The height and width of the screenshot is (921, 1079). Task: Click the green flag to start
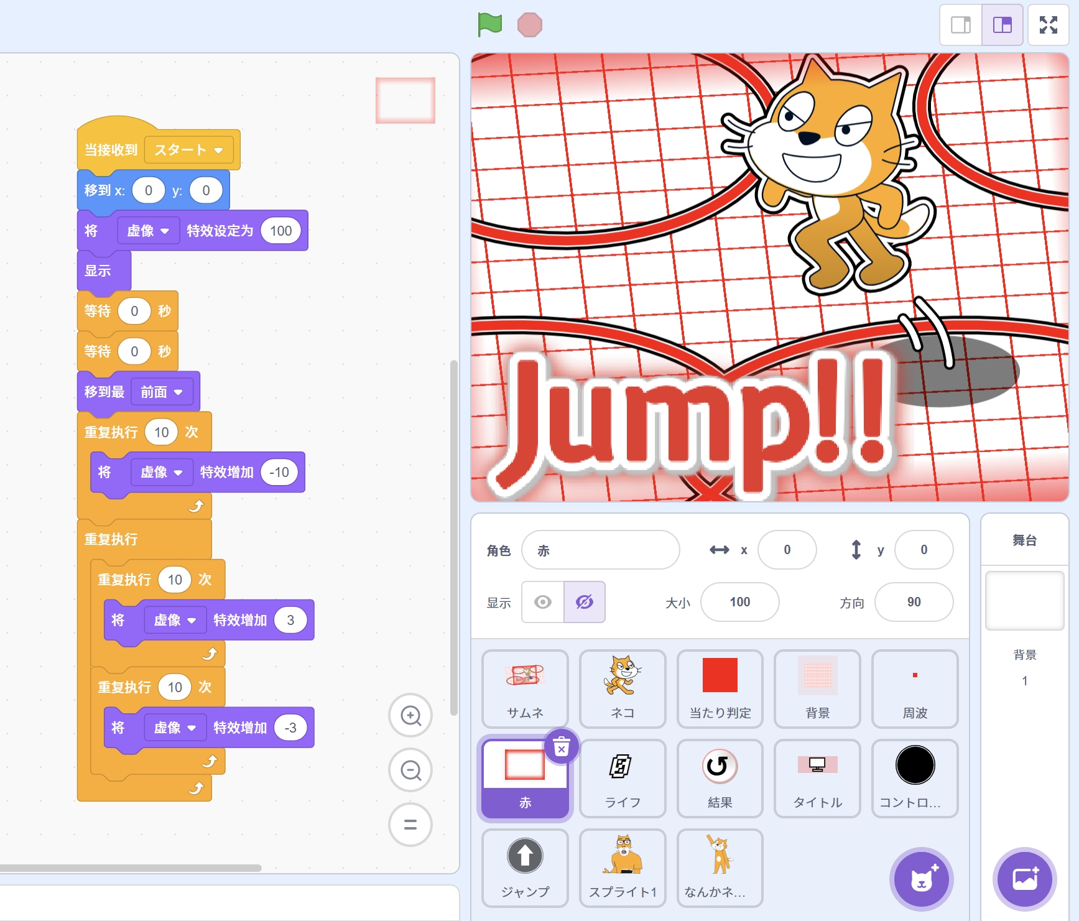coord(489,25)
